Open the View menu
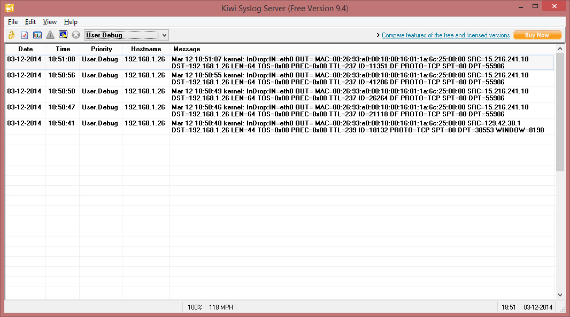Image resolution: width=570 pixels, height=317 pixels. pyautogui.click(x=50, y=22)
